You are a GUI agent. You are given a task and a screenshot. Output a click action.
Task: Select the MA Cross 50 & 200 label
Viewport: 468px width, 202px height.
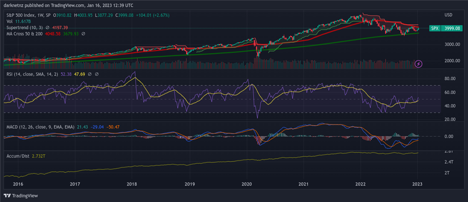pyautogui.click(x=24, y=34)
